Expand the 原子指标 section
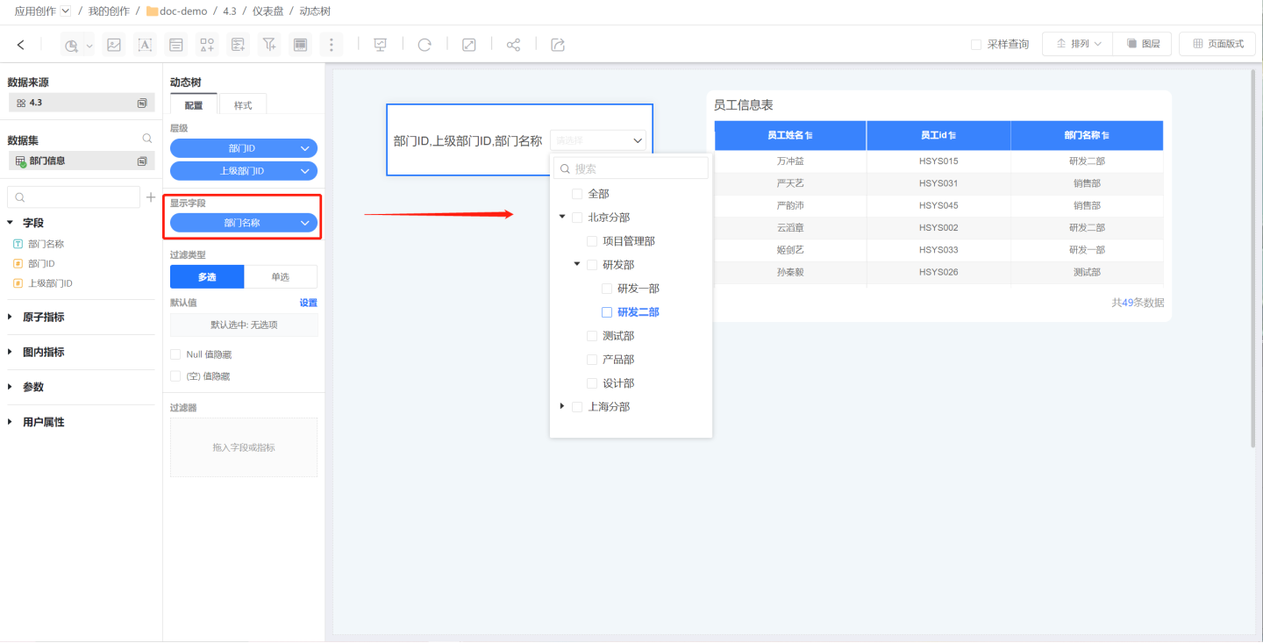 click(11, 318)
